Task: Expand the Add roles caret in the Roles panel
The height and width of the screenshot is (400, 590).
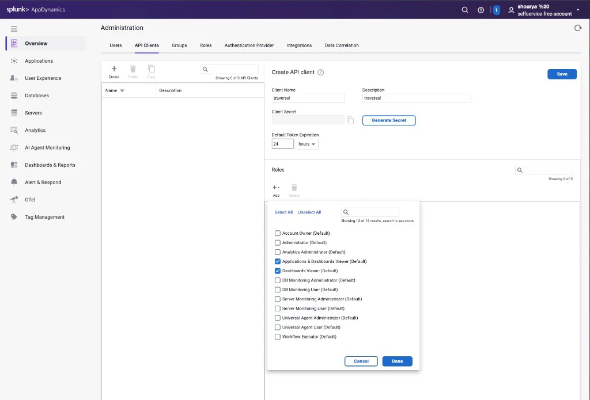Action: pyautogui.click(x=279, y=187)
